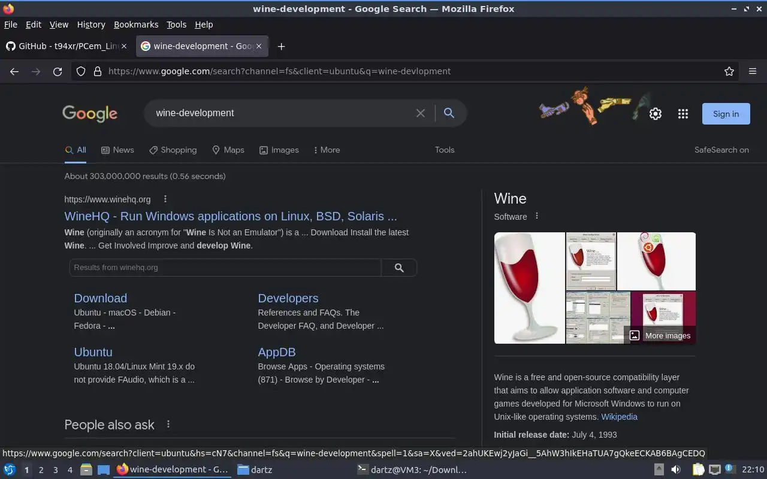Open the Ubuntu sitelink
767x479 pixels.
(x=93, y=352)
